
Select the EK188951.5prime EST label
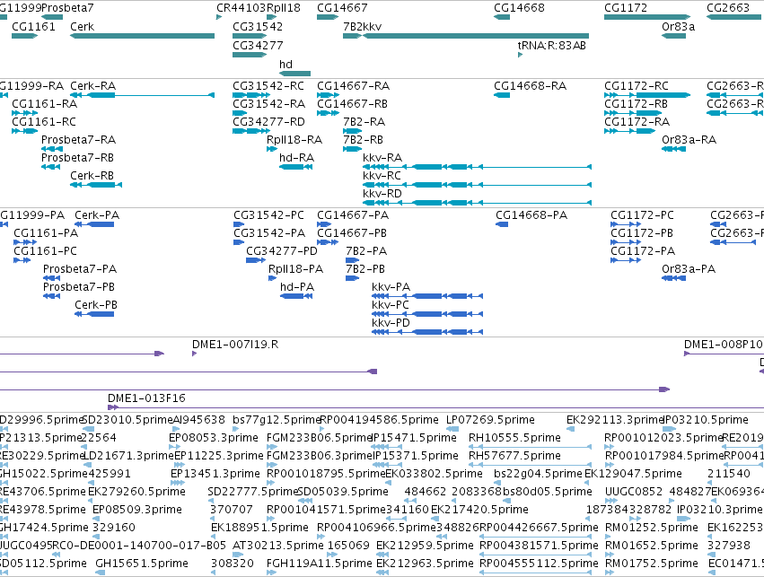point(259,528)
